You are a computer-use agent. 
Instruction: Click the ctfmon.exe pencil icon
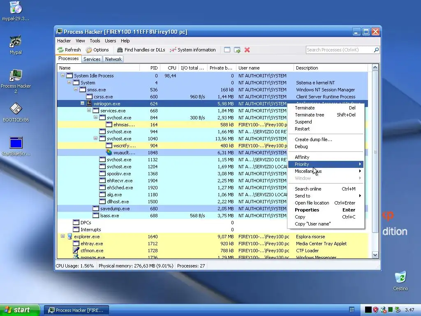point(76,251)
